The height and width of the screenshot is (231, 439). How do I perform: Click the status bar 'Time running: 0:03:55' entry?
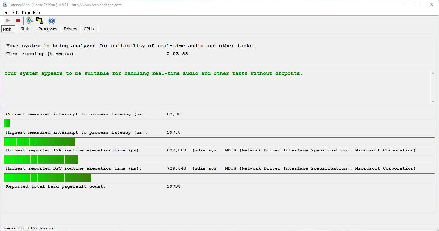click(28, 228)
